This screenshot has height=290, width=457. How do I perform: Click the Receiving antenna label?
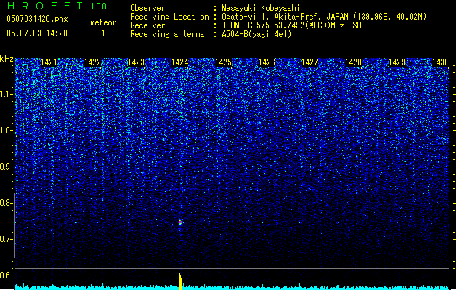tap(167, 34)
